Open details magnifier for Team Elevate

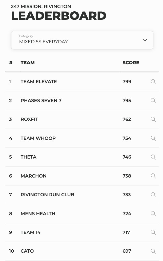pyautogui.click(x=153, y=82)
